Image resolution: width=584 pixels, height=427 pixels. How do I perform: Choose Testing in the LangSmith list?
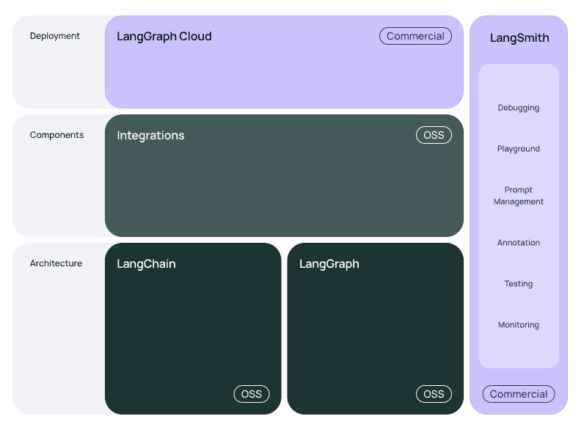(518, 284)
